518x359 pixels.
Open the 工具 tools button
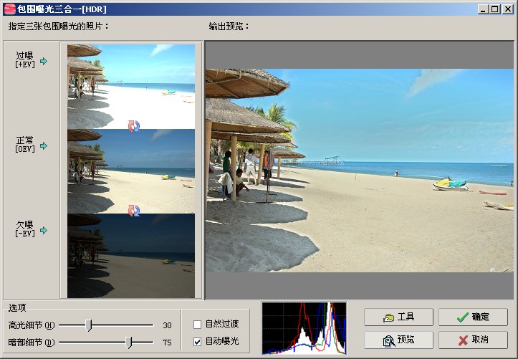398,317
